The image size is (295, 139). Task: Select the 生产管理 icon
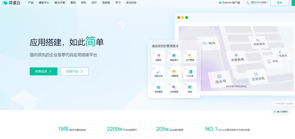(x=190, y=56)
